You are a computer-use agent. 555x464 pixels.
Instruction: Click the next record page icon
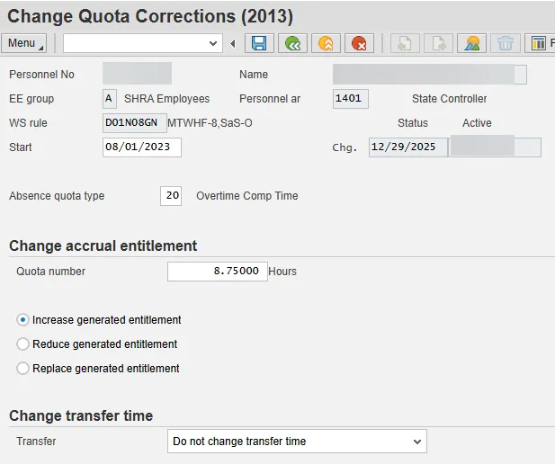[439, 43]
